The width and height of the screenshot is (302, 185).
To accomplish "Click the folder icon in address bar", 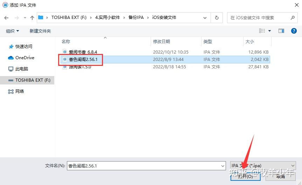I will pyautogui.click(x=40, y=18).
